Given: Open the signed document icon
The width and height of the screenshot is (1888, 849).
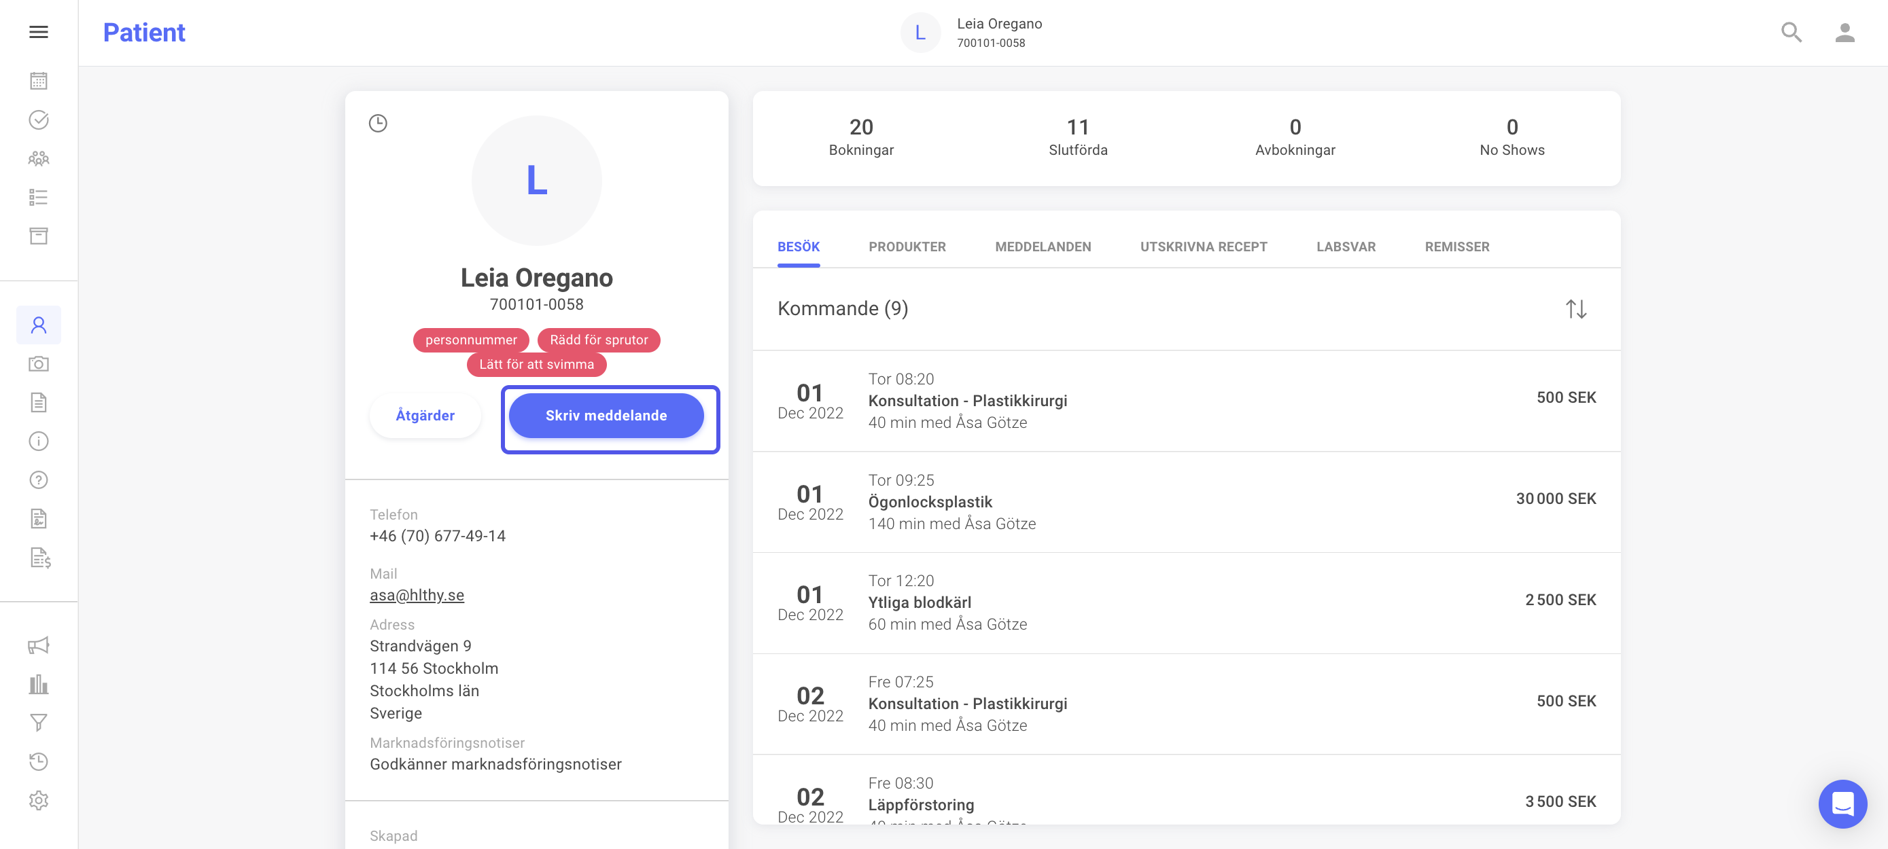Looking at the screenshot, I should click(39, 519).
